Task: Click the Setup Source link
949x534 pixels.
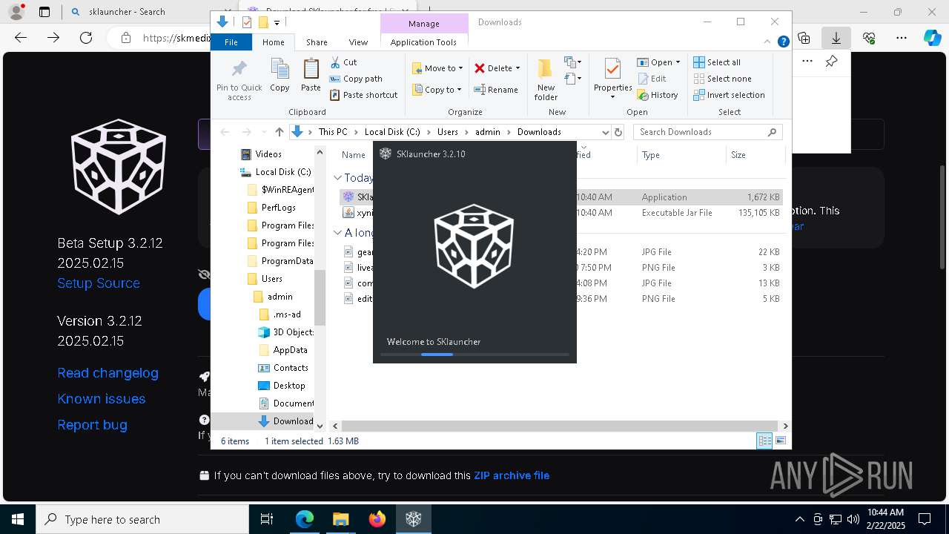Action: [99, 283]
